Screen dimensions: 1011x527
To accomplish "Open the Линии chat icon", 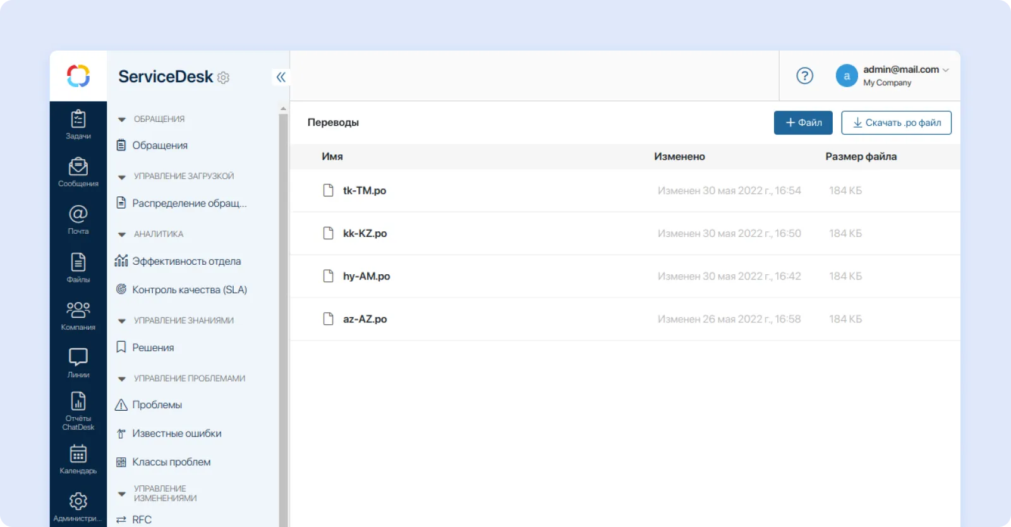I will coord(78,363).
